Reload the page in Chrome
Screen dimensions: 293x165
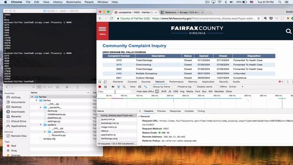point(112,18)
